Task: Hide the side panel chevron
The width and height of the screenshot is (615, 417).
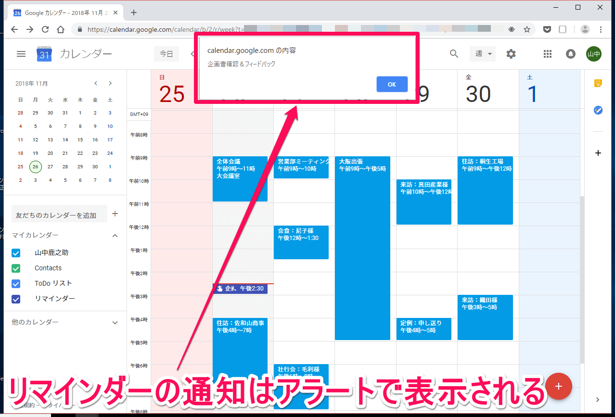Action: 598,400
